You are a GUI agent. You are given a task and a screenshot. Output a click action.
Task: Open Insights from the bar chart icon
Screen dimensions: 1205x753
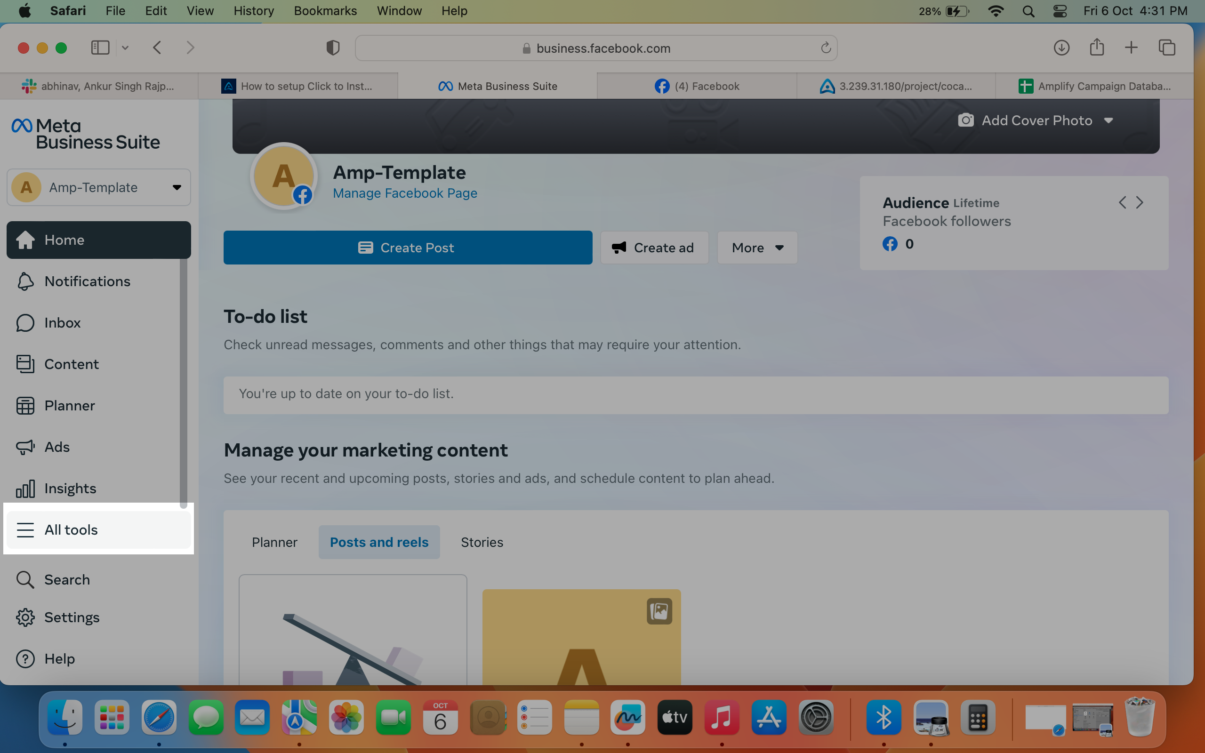pos(25,488)
